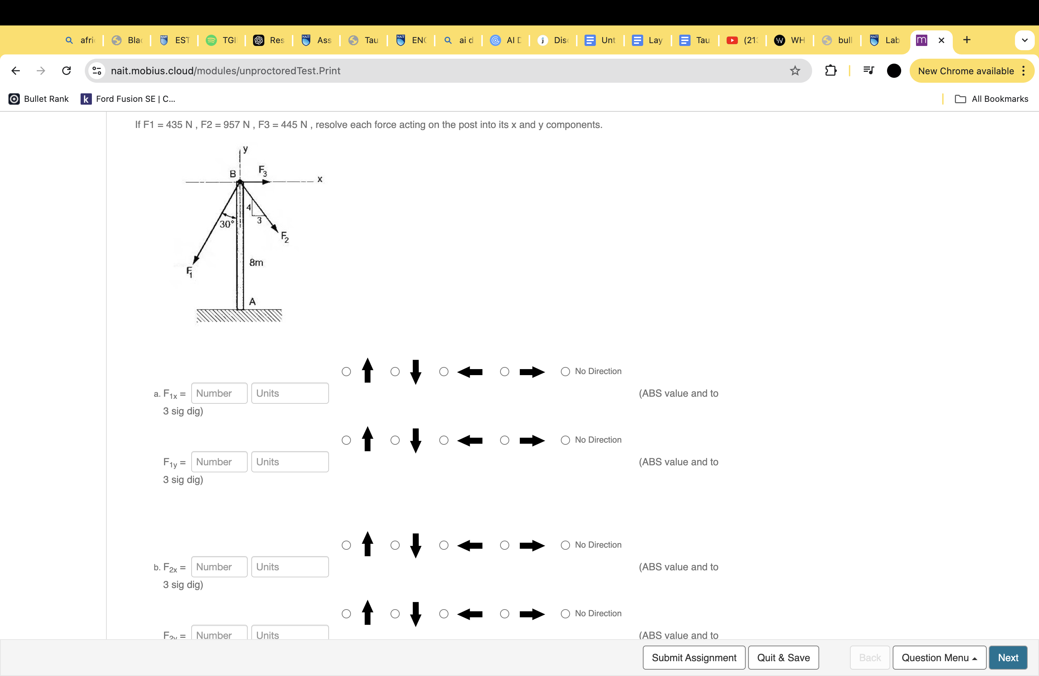
Task: Select No Direction radio button for F1x
Action: coord(566,371)
